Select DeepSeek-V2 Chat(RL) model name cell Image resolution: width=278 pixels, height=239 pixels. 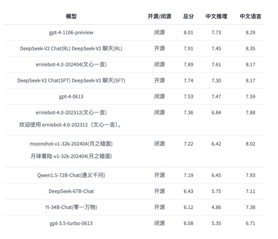(x=71, y=49)
